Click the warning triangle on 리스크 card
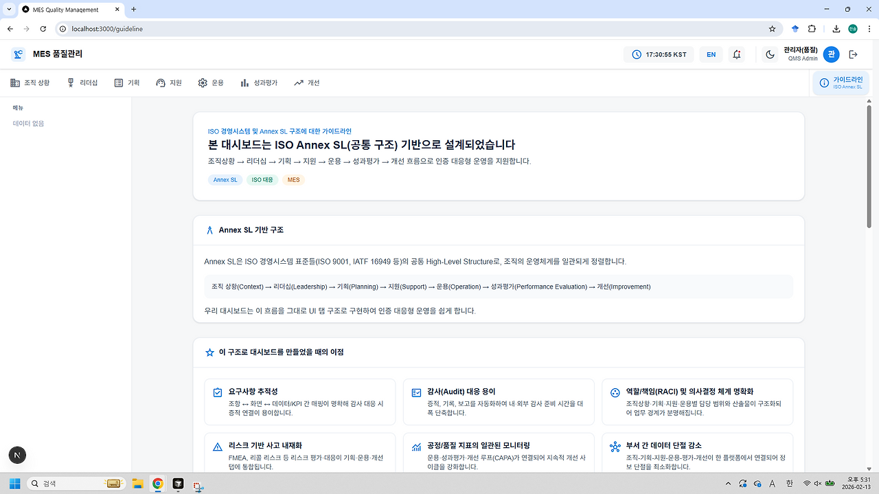Image resolution: width=879 pixels, height=494 pixels. (218, 447)
